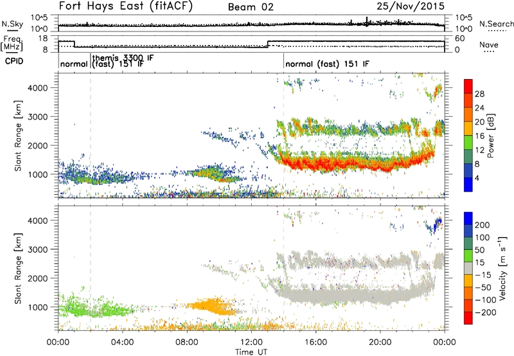Click the plot title 'Fort Hays East (fitACF)'

pos(126,6)
